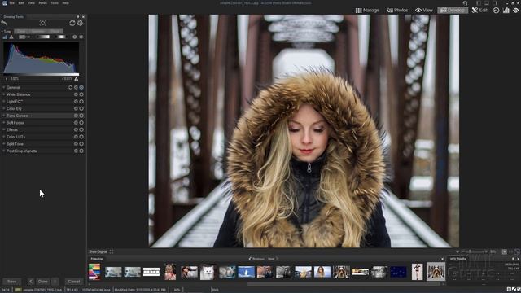Collapse the Tune section arrow
Viewport: 521px width, 293px height.
tap(2, 31)
